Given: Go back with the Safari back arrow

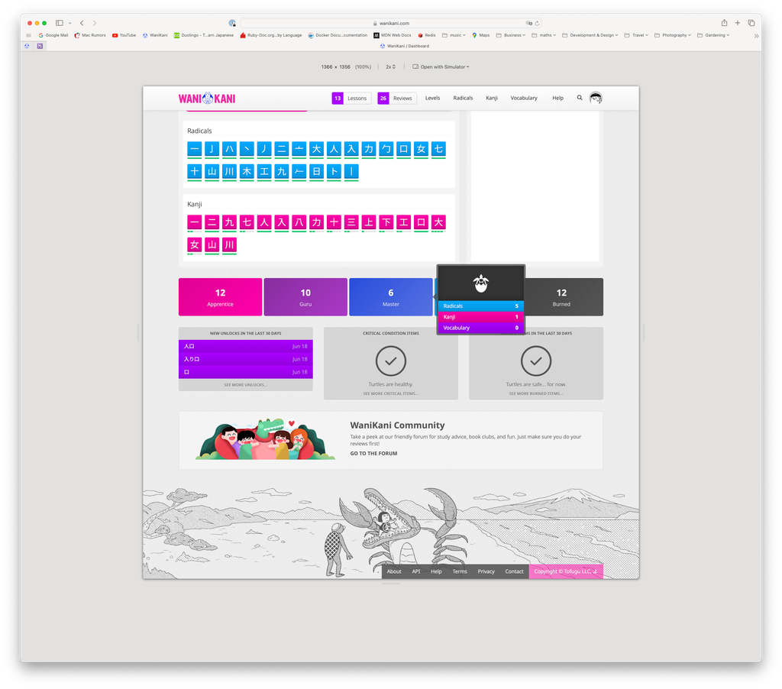Looking at the screenshot, I should click(x=82, y=23).
